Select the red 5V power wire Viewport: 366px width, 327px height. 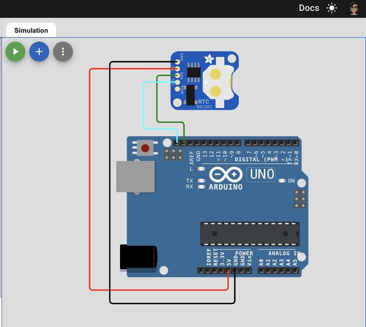[90, 180]
